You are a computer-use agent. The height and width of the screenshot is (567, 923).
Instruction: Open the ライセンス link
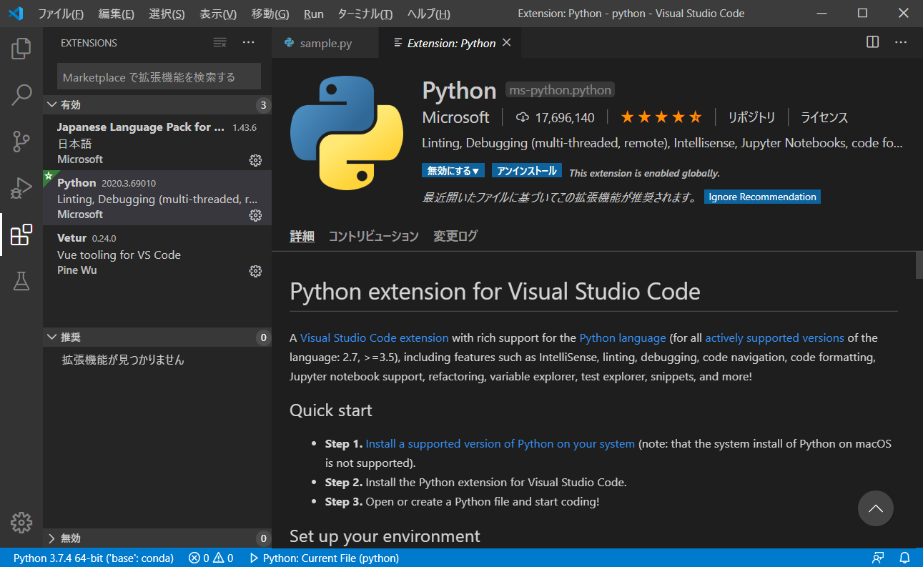click(824, 117)
